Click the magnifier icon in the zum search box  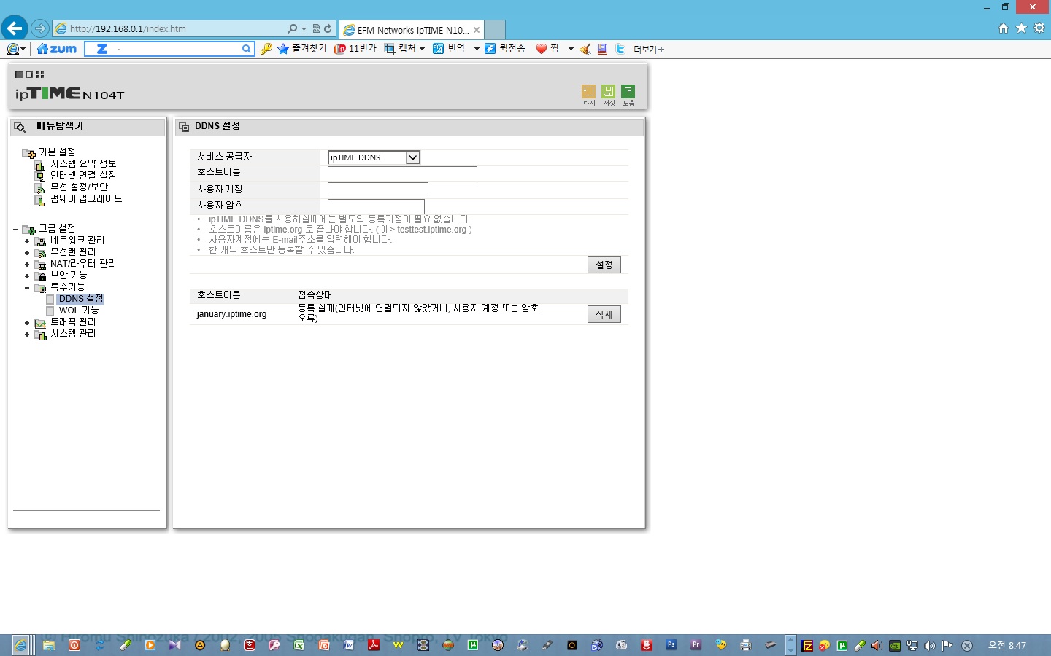coord(247,49)
